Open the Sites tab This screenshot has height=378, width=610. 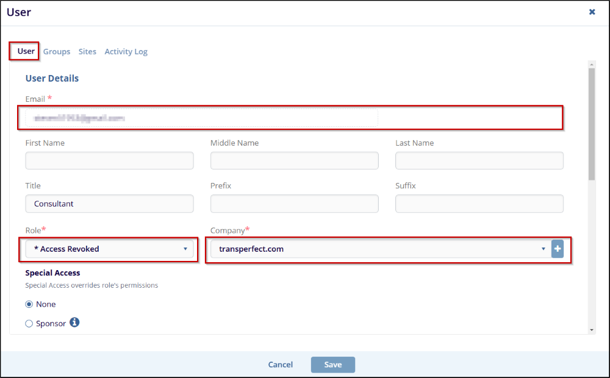pyautogui.click(x=87, y=52)
